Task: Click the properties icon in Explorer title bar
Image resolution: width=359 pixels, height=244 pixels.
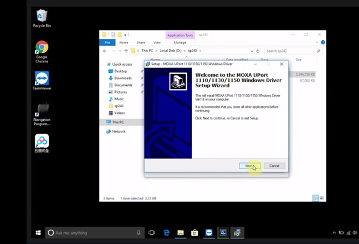Action: [x=113, y=35]
